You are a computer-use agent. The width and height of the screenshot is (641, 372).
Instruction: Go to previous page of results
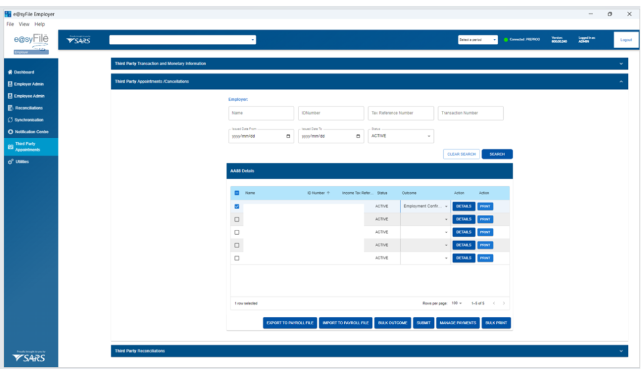click(494, 303)
